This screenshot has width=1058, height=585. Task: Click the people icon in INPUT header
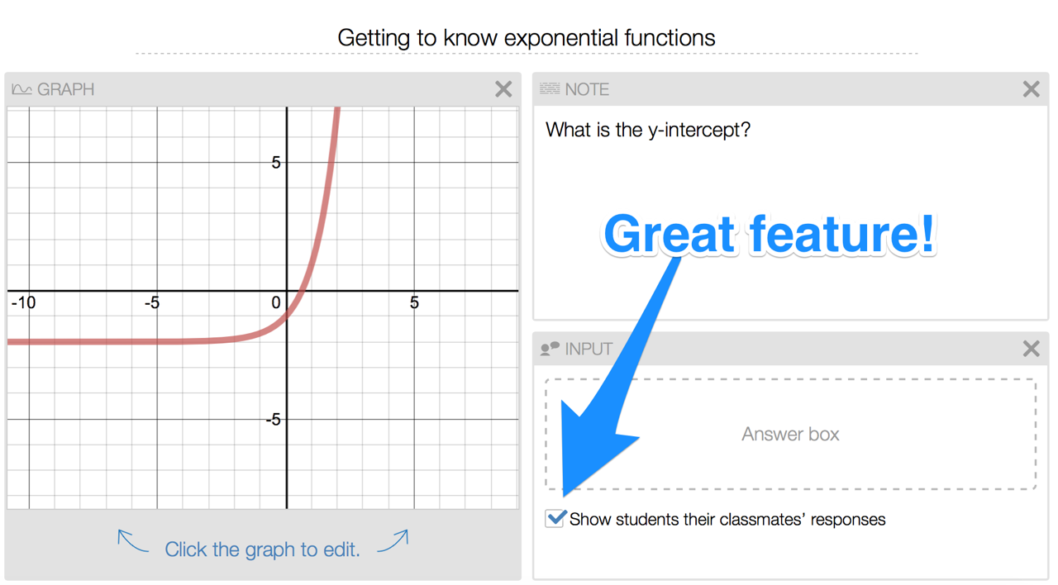point(550,349)
